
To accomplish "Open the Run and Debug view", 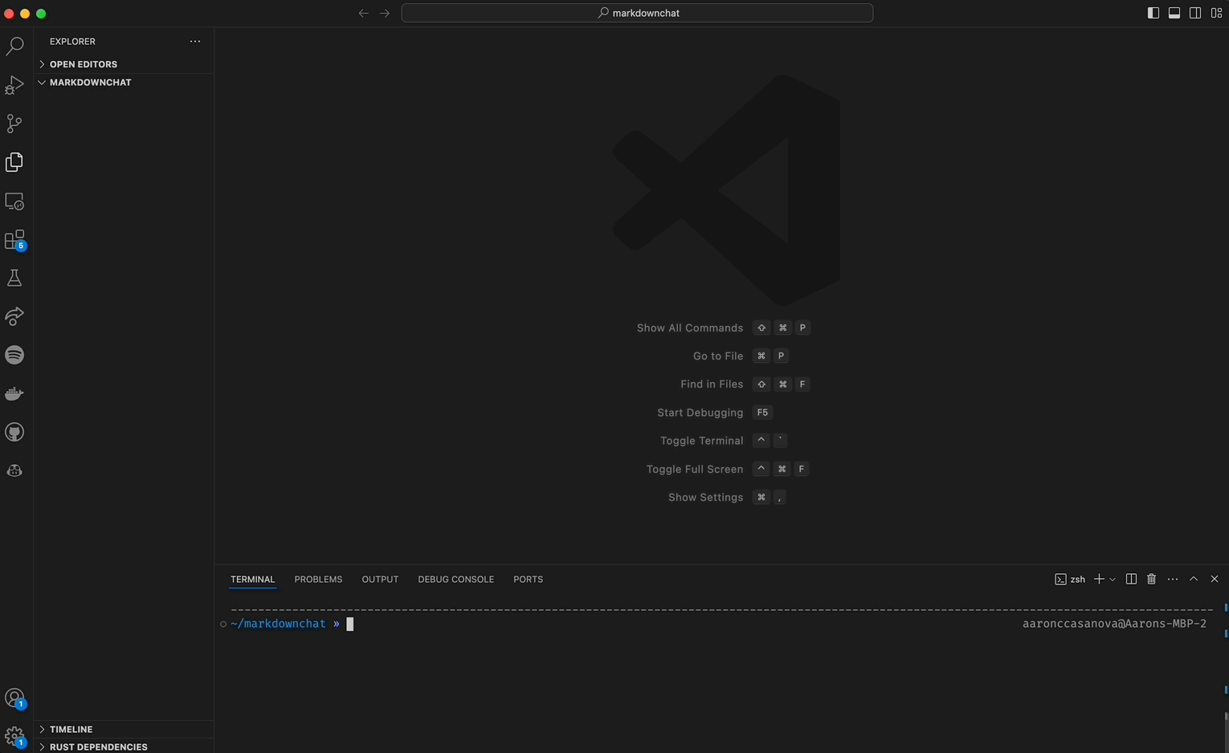I will tap(14, 85).
